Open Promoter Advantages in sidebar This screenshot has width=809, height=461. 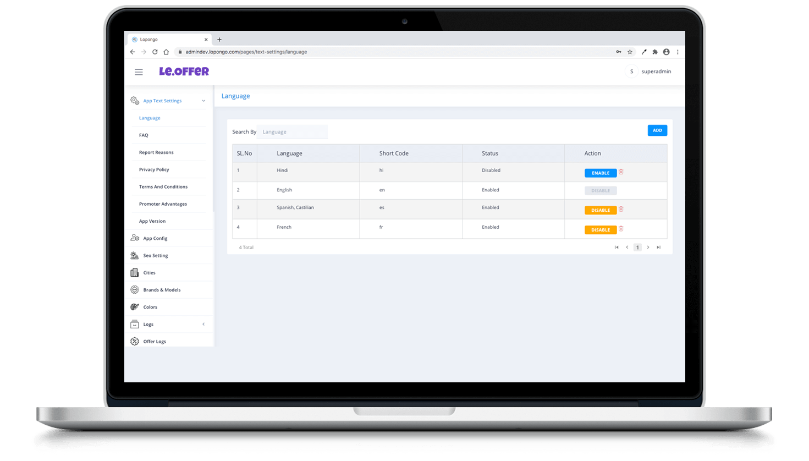(163, 204)
